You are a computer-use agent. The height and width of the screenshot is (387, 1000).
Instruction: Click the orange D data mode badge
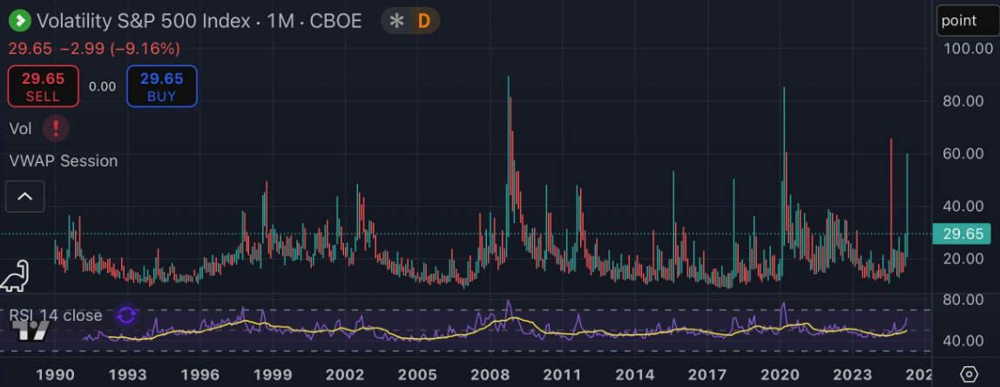click(424, 21)
